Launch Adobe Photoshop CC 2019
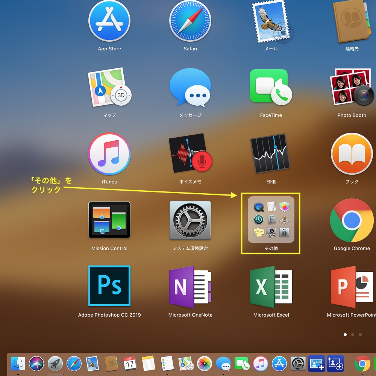The width and height of the screenshot is (376, 376). click(109, 286)
